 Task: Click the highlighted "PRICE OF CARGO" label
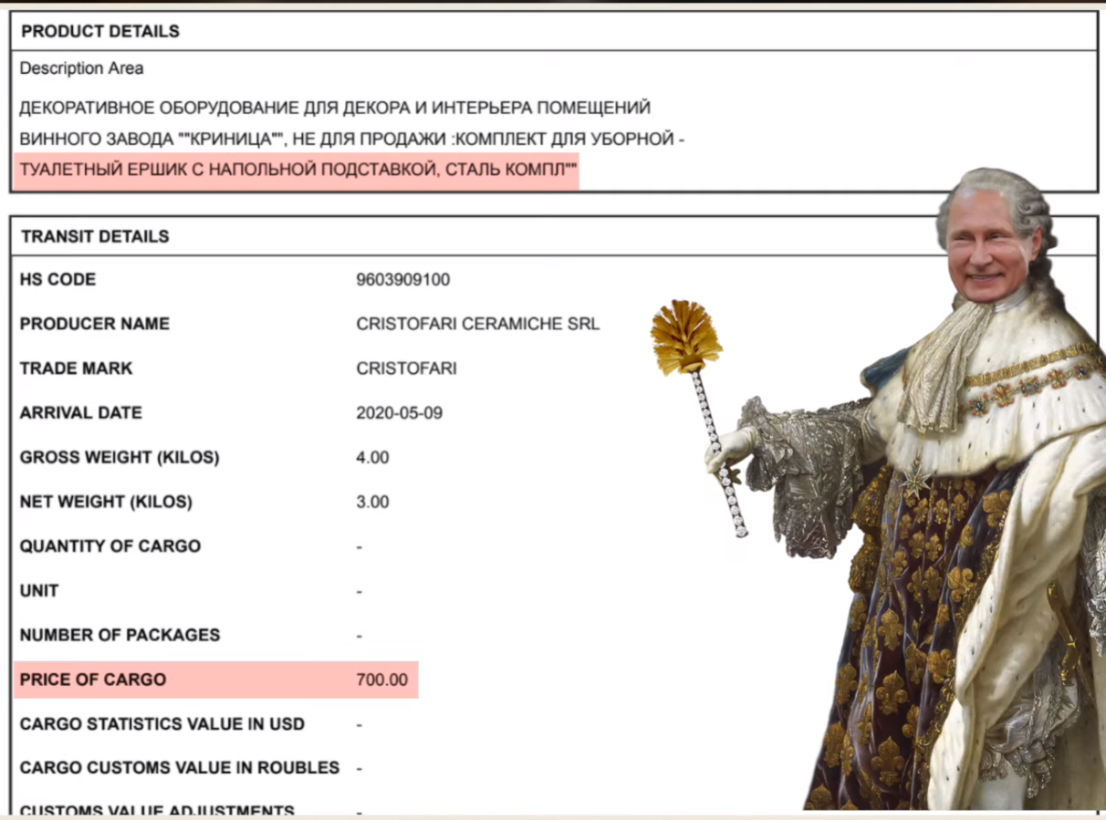93,680
